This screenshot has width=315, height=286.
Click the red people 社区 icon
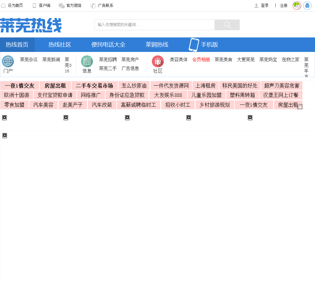pyautogui.click(x=158, y=61)
